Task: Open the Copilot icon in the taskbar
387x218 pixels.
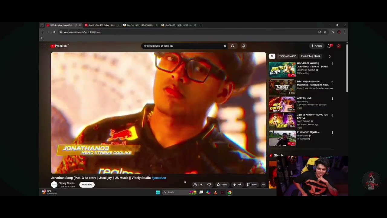Action: pos(208,193)
